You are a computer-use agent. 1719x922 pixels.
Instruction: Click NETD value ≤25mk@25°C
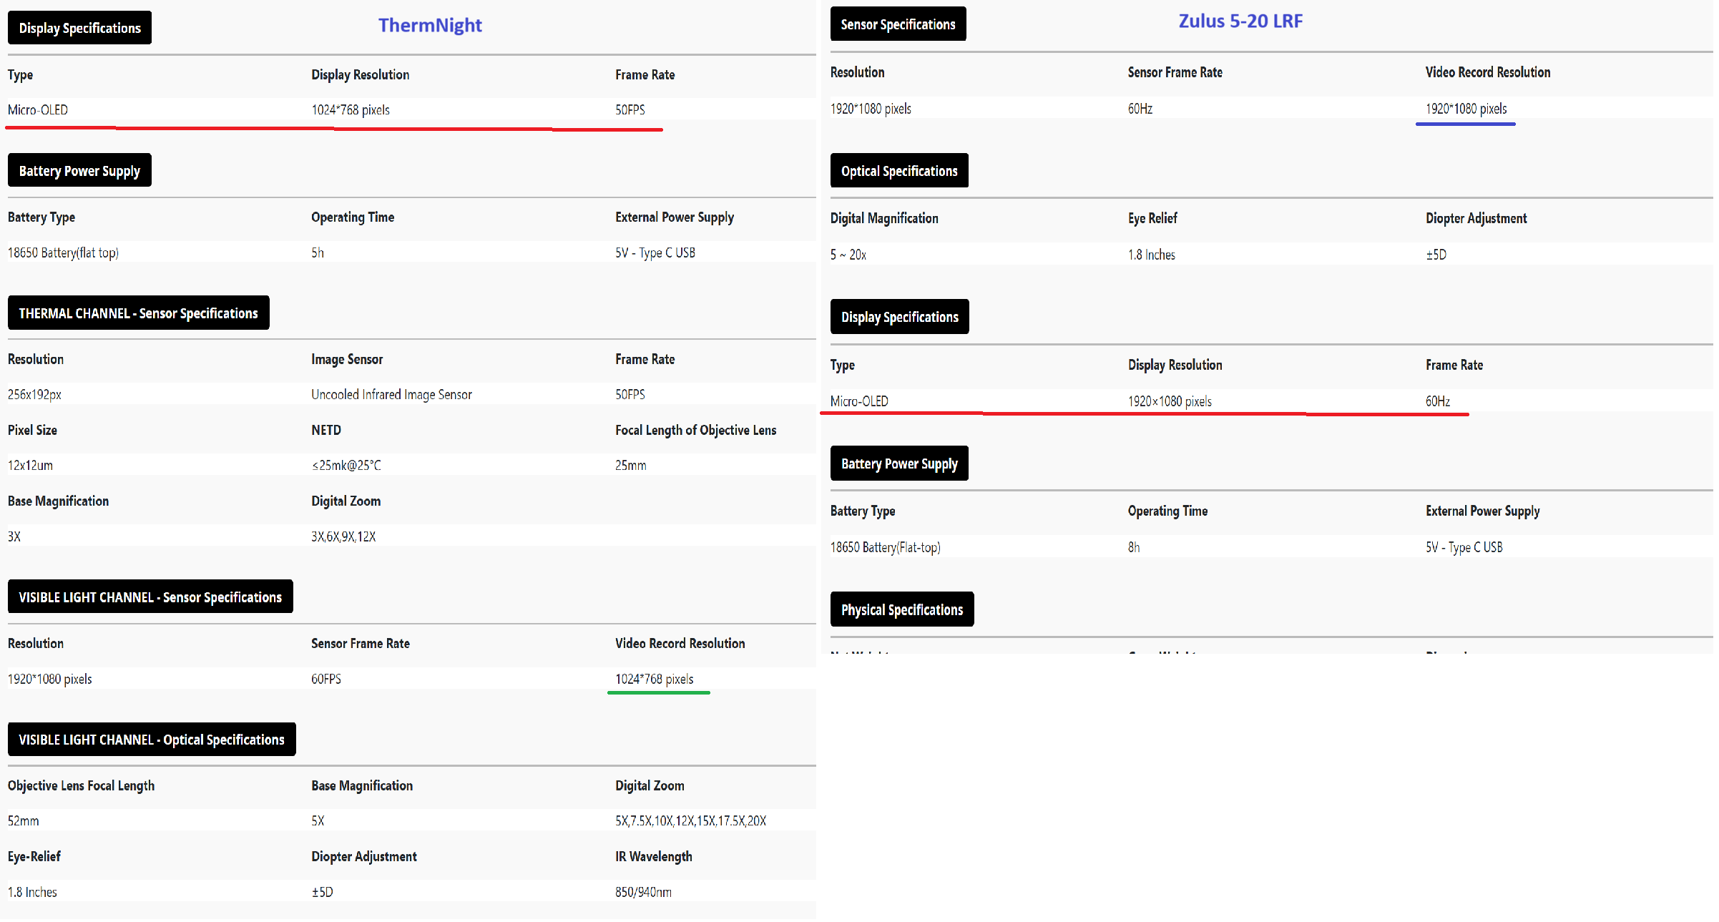click(346, 465)
